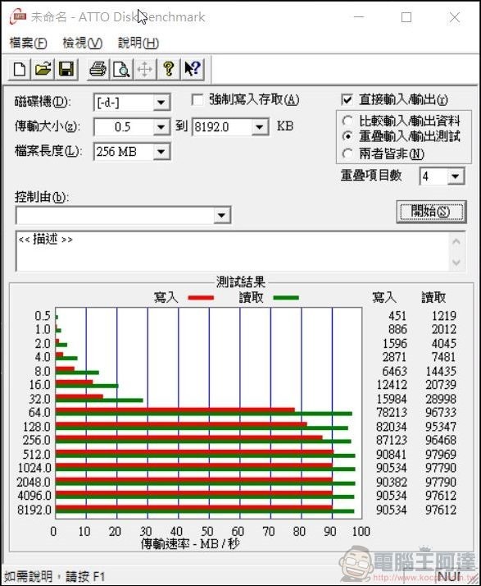
Task: Enable 強制寫入存取 checkbox
Action: [197, 100]
